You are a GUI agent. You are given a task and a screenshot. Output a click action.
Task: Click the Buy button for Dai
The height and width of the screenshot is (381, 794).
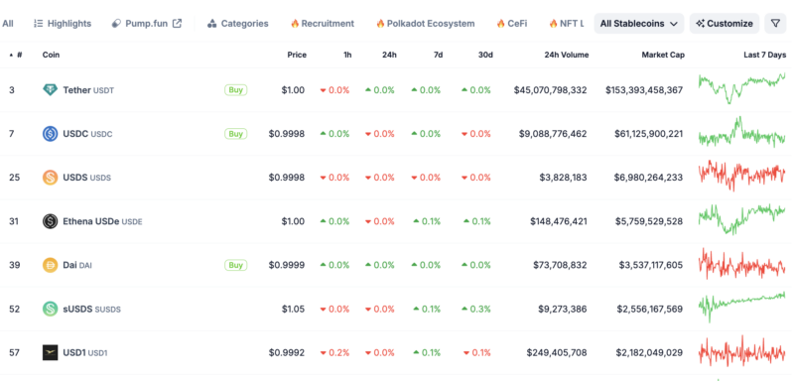pyautogui.click(x=236, y=265)
